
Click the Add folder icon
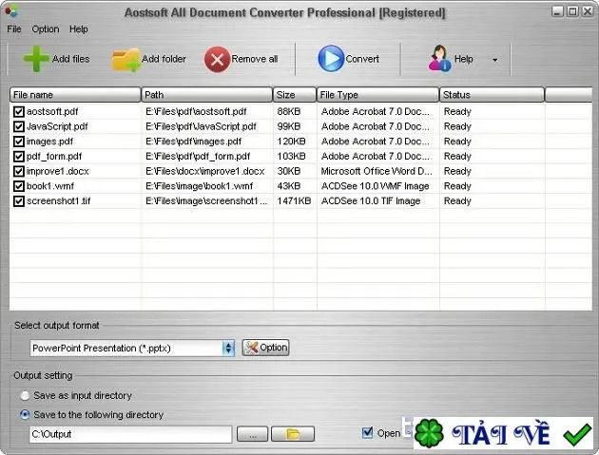[126, 60]
